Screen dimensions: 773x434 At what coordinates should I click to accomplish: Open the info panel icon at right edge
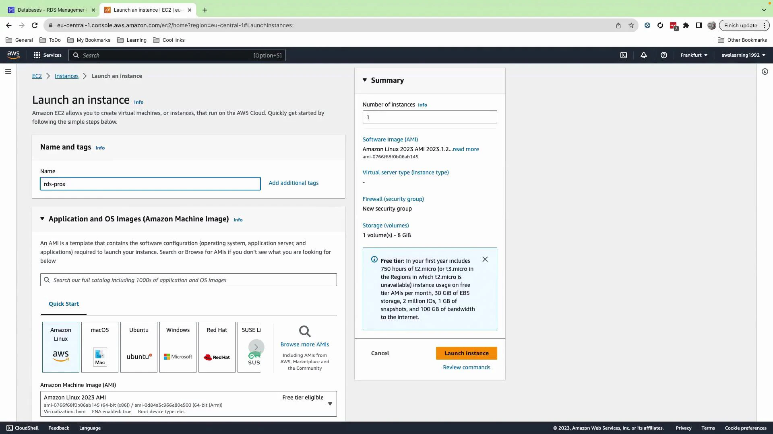(765, 72)
